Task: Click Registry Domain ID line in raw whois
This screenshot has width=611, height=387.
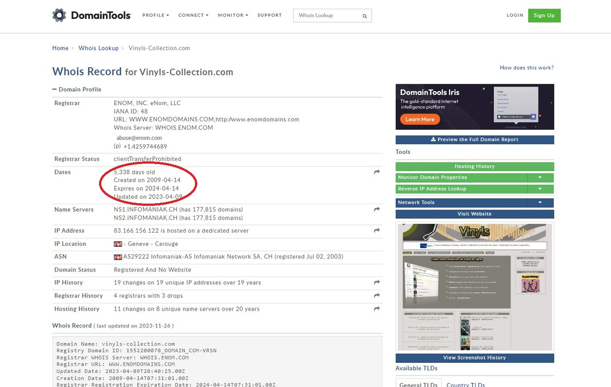Action: (137, 351)
